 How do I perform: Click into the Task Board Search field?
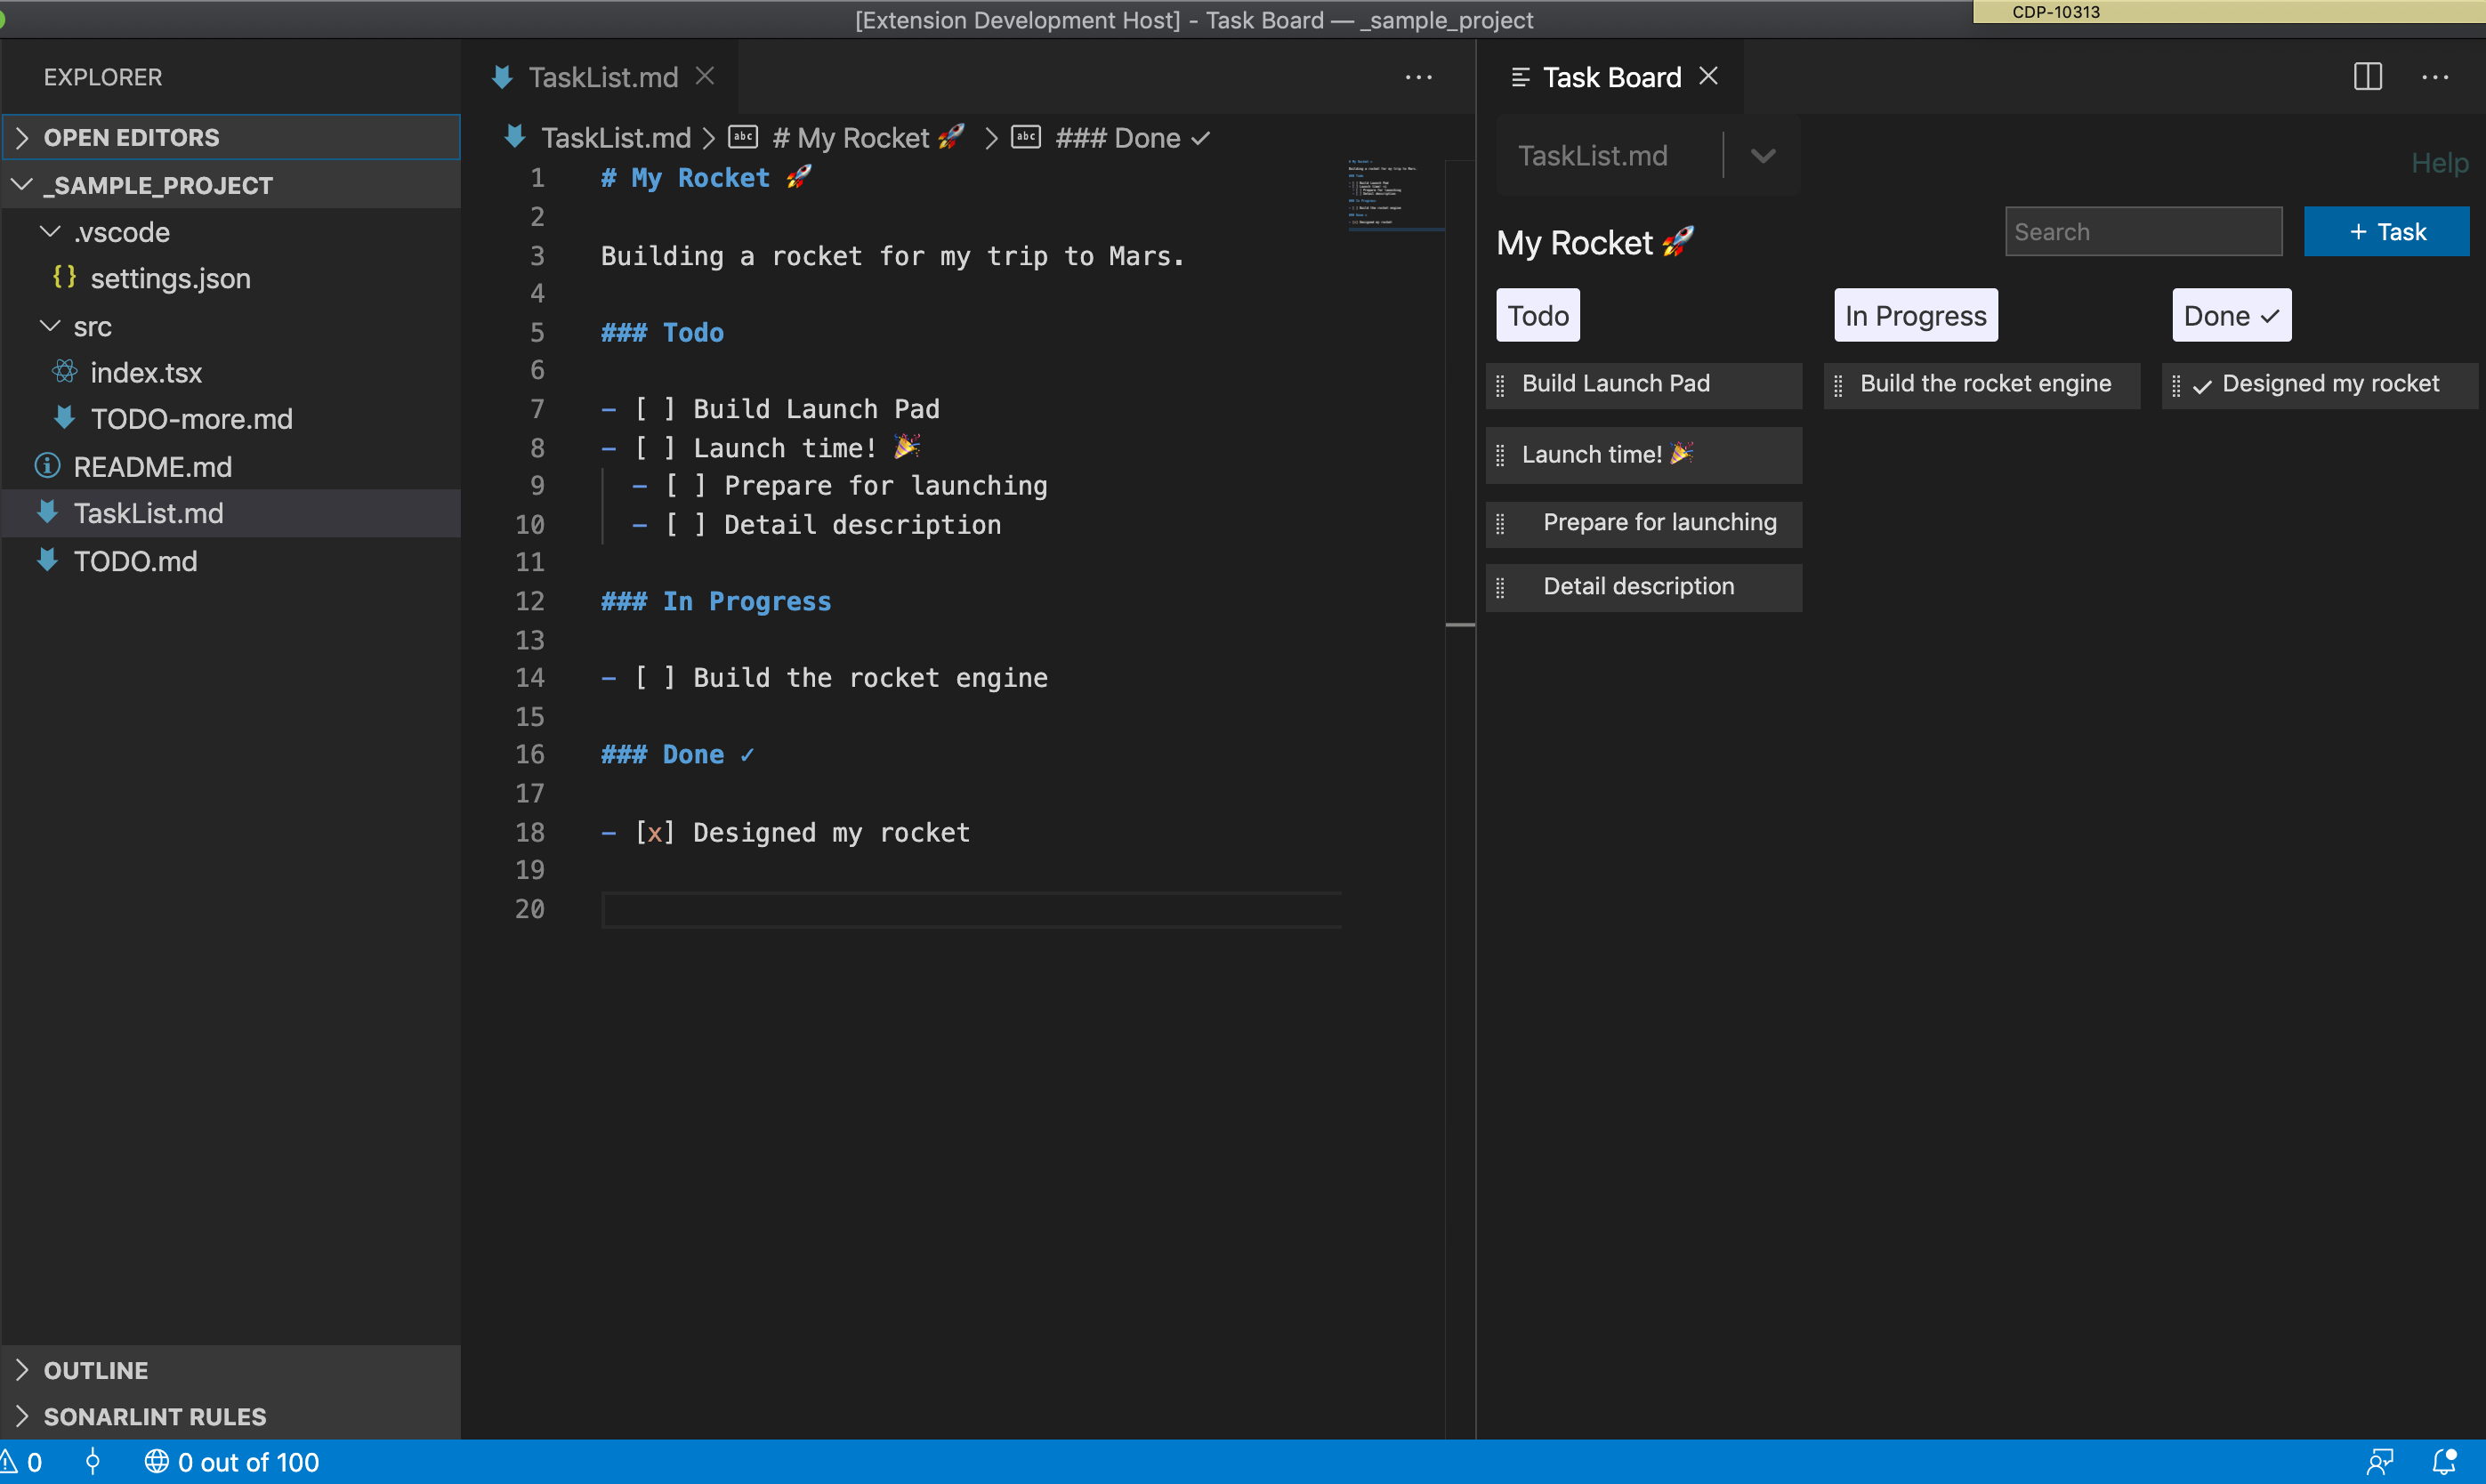point(2143,232)
